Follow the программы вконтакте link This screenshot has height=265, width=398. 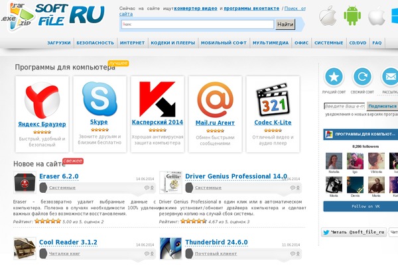(x=251, y=9)
